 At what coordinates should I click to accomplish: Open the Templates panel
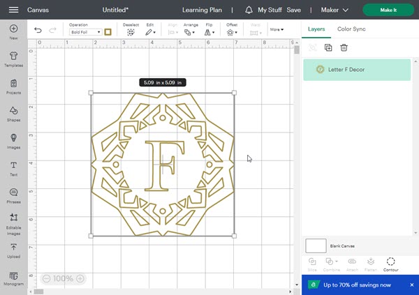(13, 58)
